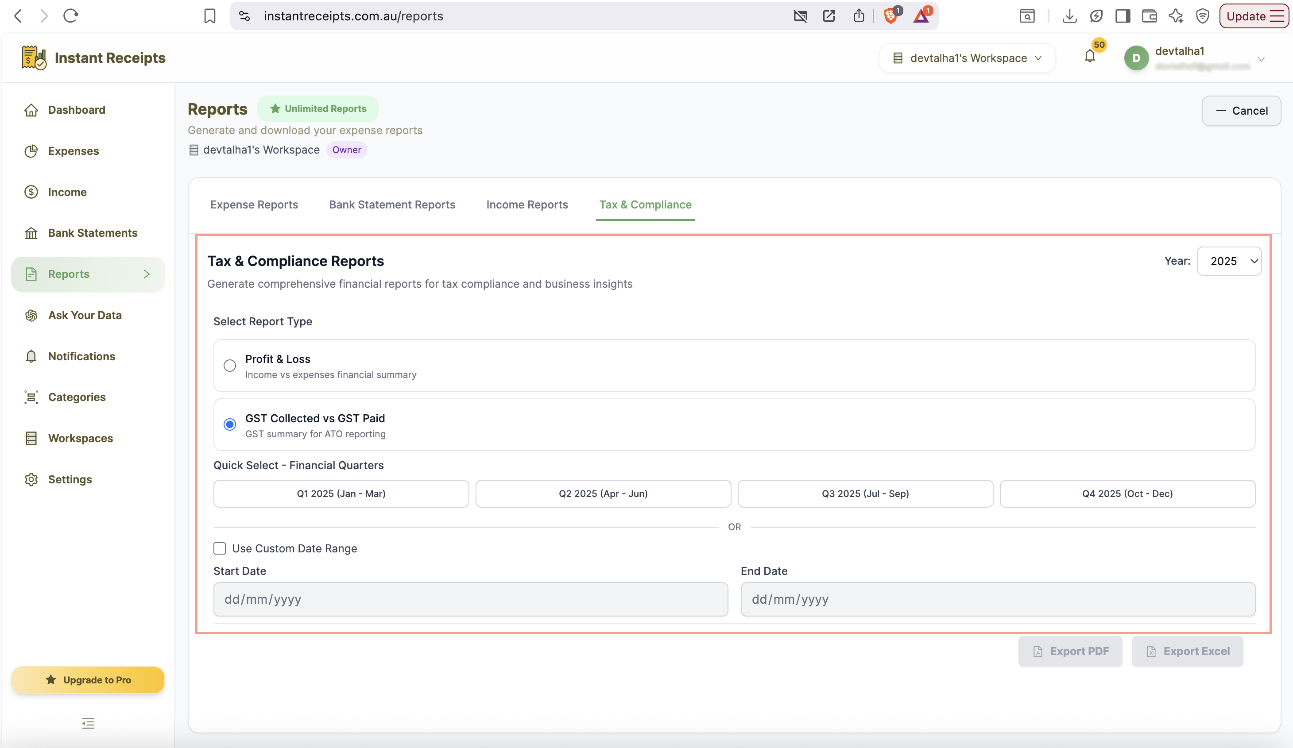
Task: Toggle the browser sidebar panel icon
Action: 1123,16
